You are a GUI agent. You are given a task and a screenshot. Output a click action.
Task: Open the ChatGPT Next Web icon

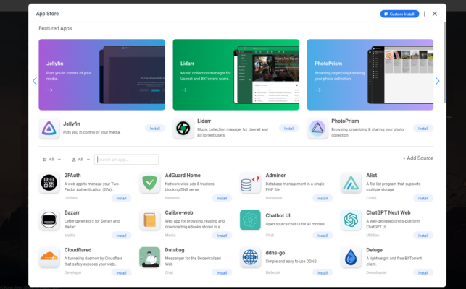351,220
